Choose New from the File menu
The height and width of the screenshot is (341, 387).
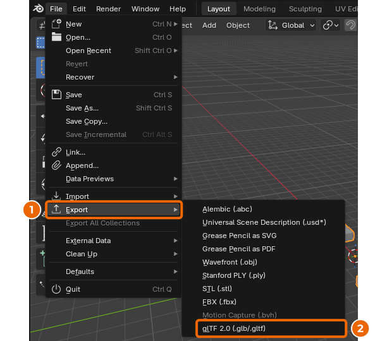(x=114, y=24)
